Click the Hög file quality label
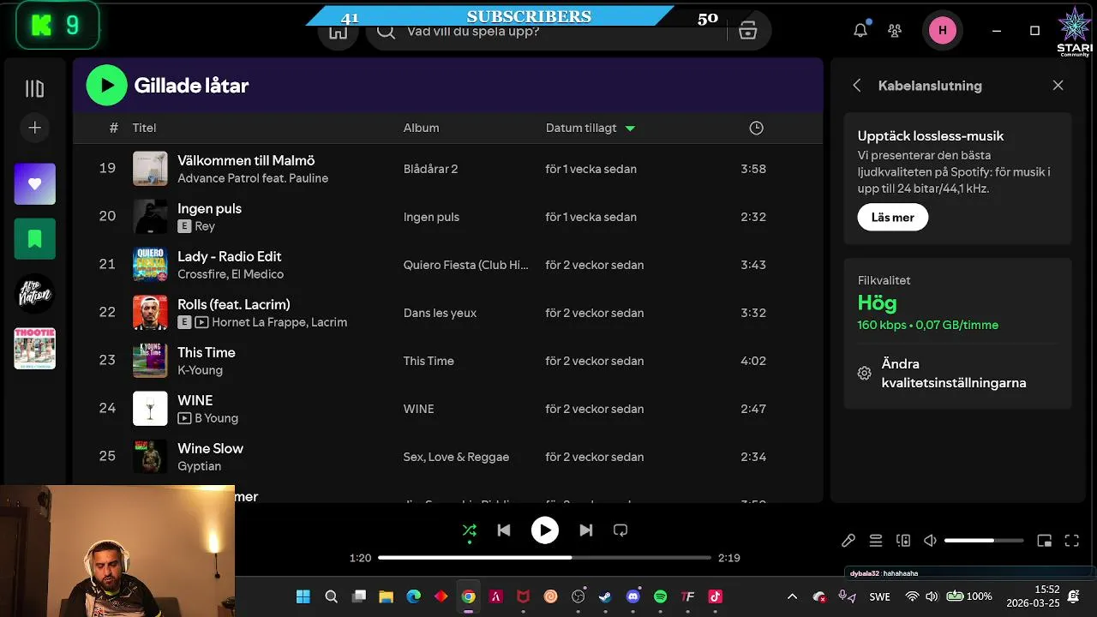Image resolution: width=1097 pixels, height=617 pixels. pos(877,303)
